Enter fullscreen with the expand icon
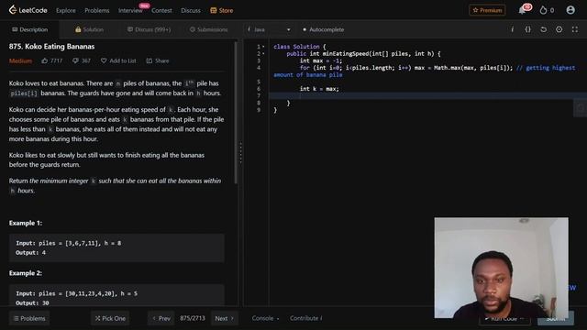Image resolution: width=587 pixels, height=330 pixels. click(575, 29)
